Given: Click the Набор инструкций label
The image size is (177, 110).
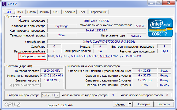Looking at the screenshot, I should pyautogui.click(x=32, y=56).
